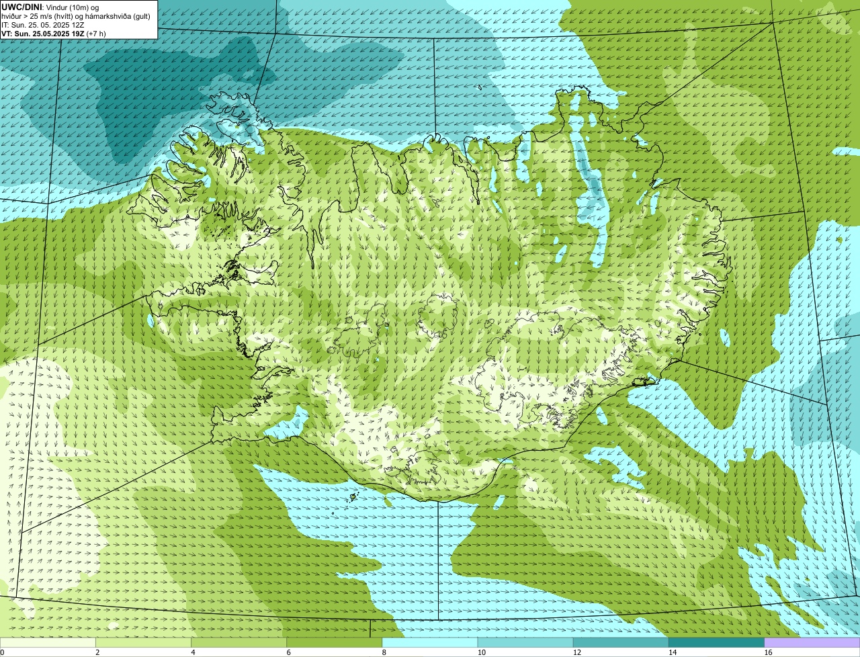Image resolution: width=860 pixels, height=657 pixels.
Task: Click the "0" scale label
Action: coord(2,652)
